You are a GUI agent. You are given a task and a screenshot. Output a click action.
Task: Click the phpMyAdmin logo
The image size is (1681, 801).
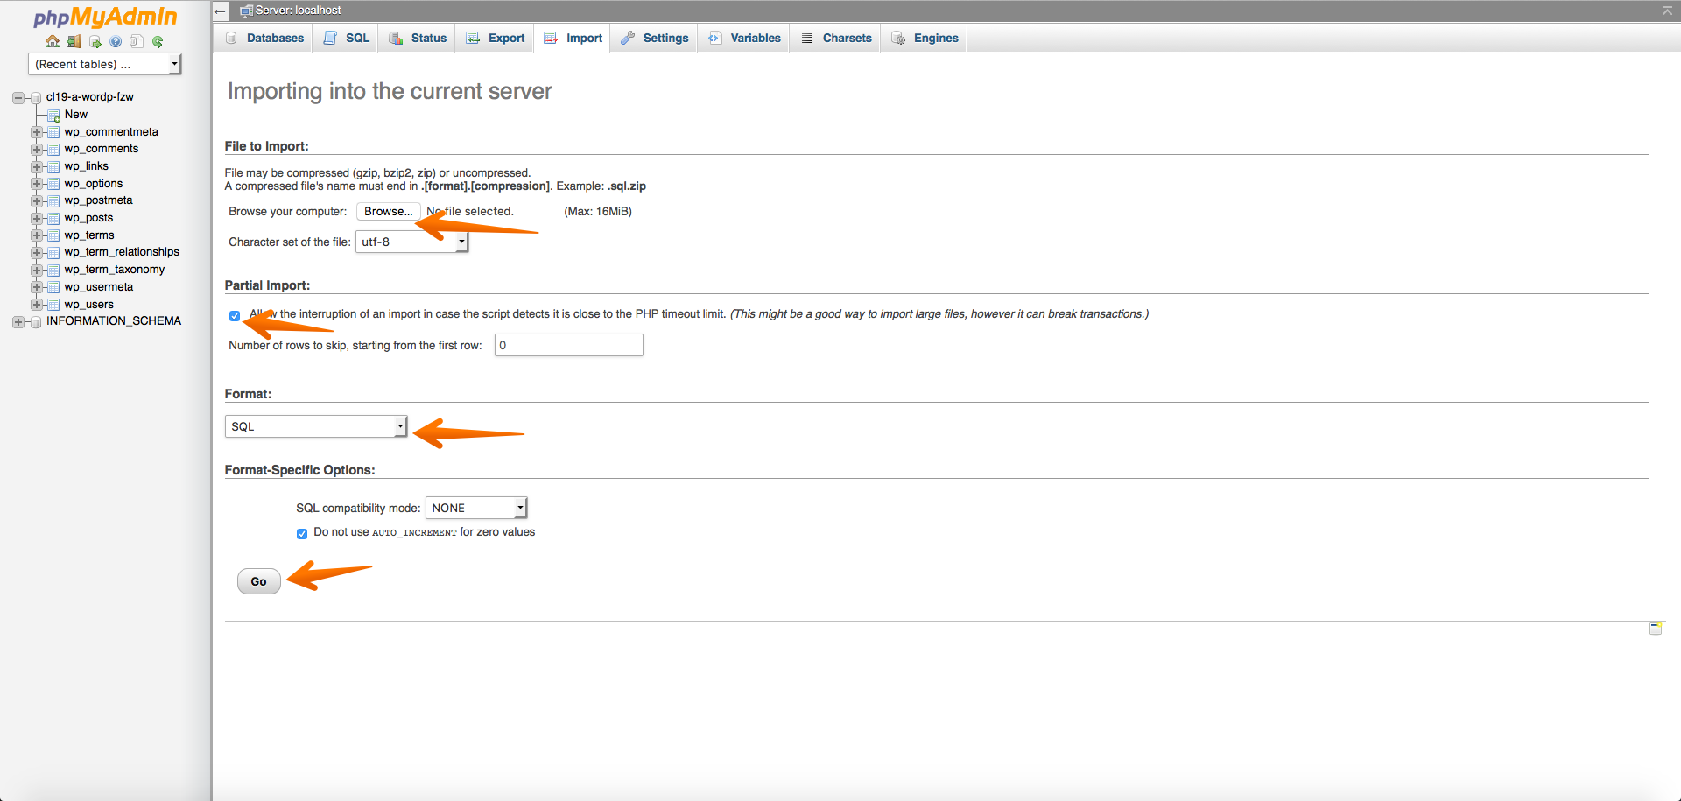[105, 17]
